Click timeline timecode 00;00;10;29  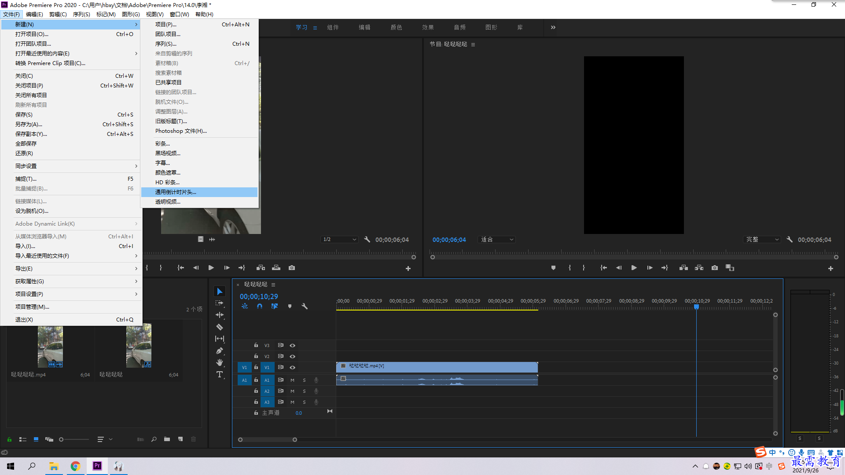click(259, 297)
